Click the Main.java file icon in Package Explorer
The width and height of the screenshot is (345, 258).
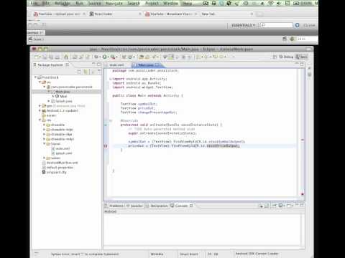53,92
